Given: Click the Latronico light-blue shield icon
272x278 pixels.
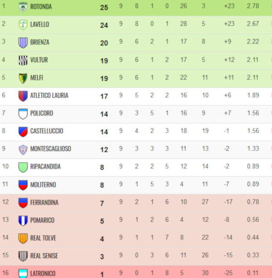Looking at the screenshot, I should 23,273.
